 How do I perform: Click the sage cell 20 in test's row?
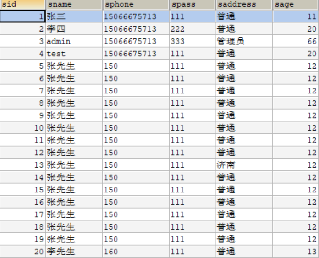pyautogui.click(x=296, y=54)
